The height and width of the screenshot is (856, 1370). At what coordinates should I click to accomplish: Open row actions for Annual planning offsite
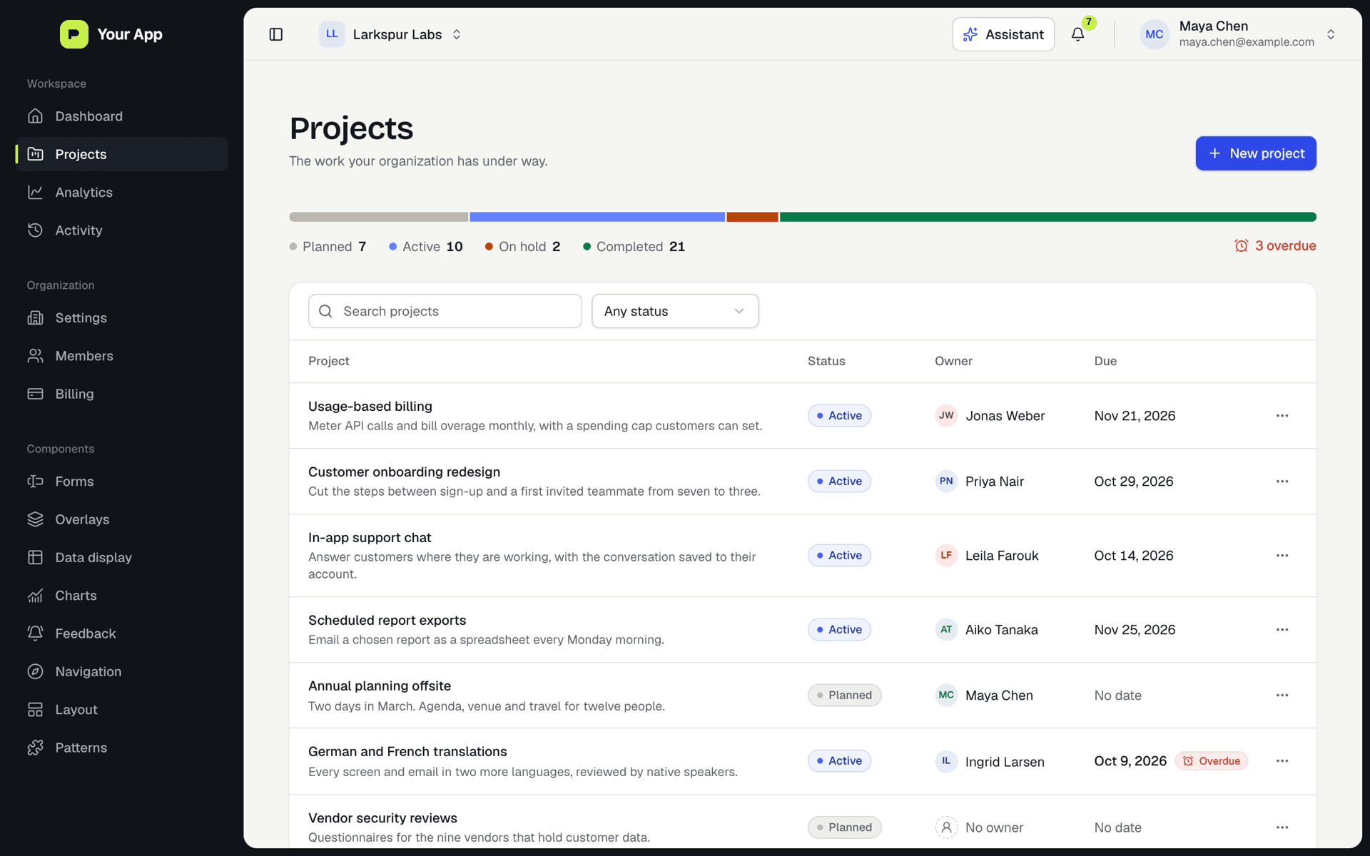pos(1282,695)
